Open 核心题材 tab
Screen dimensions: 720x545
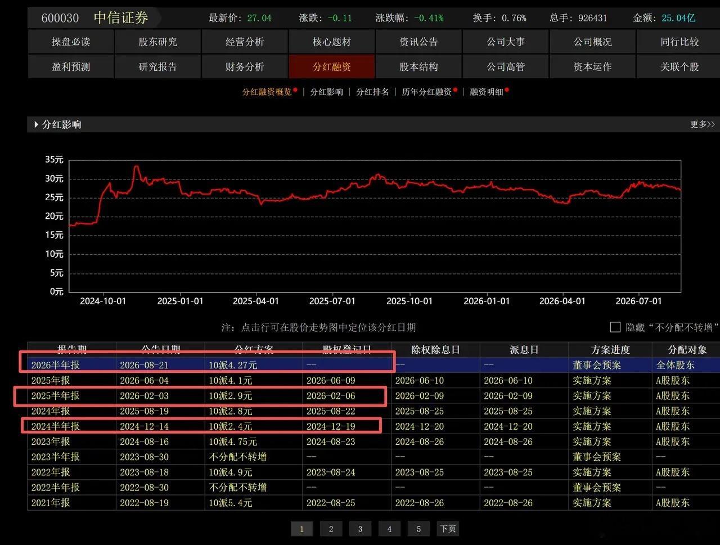tap(332, 42)
